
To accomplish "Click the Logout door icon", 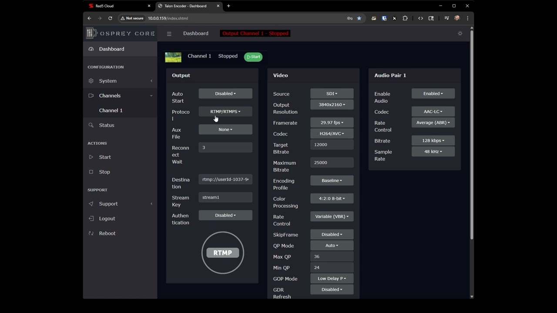I will 91,219.
